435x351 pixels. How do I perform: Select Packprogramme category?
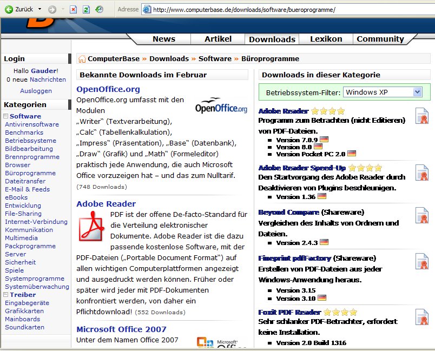tap(30, 246)
